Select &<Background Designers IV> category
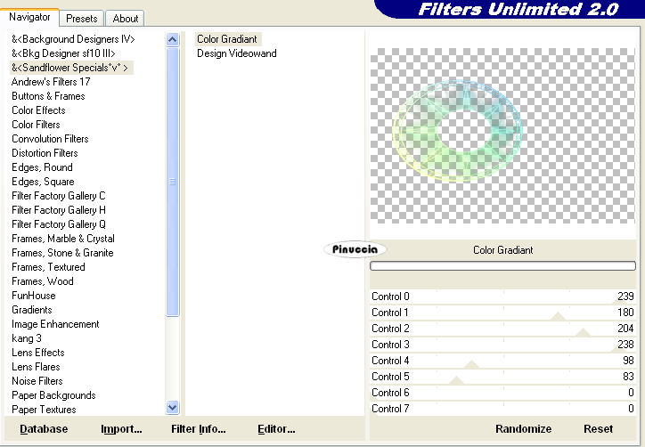 73,39
